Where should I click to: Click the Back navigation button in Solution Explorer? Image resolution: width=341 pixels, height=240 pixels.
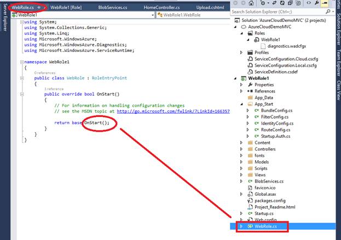235,3
